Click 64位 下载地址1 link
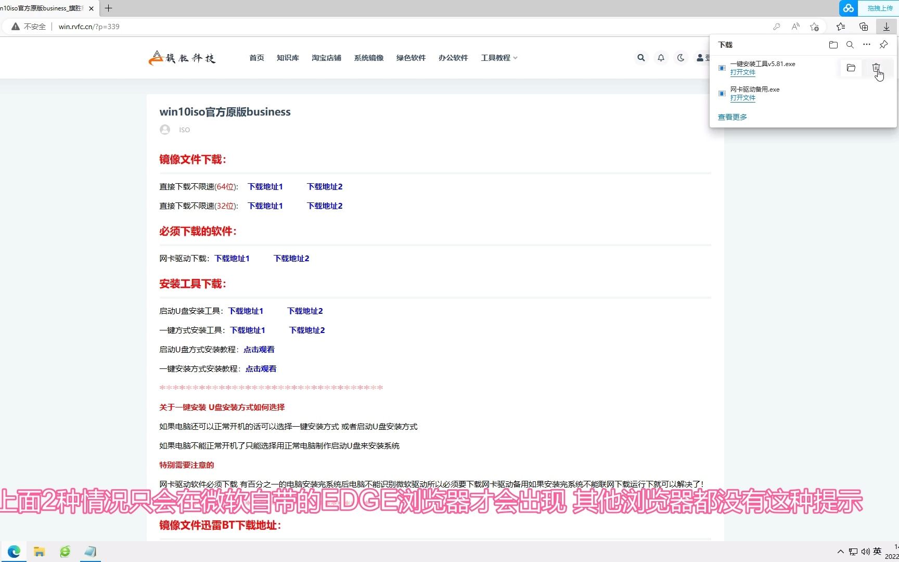Screen dimensions: 899x562 tap(265, 187)
